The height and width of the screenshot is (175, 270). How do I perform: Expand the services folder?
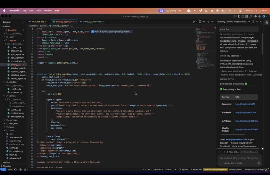point(13,120)
